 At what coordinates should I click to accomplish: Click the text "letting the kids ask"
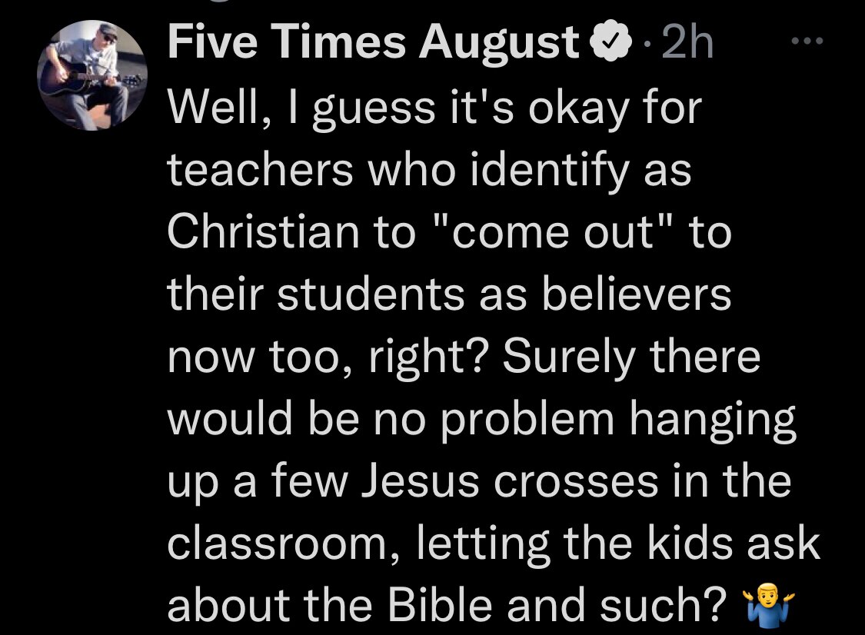tap(618, 545)
